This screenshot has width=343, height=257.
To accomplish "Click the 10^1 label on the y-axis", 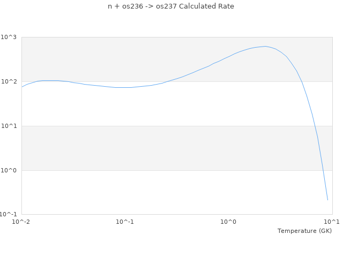I will click(x=9, y=126).
